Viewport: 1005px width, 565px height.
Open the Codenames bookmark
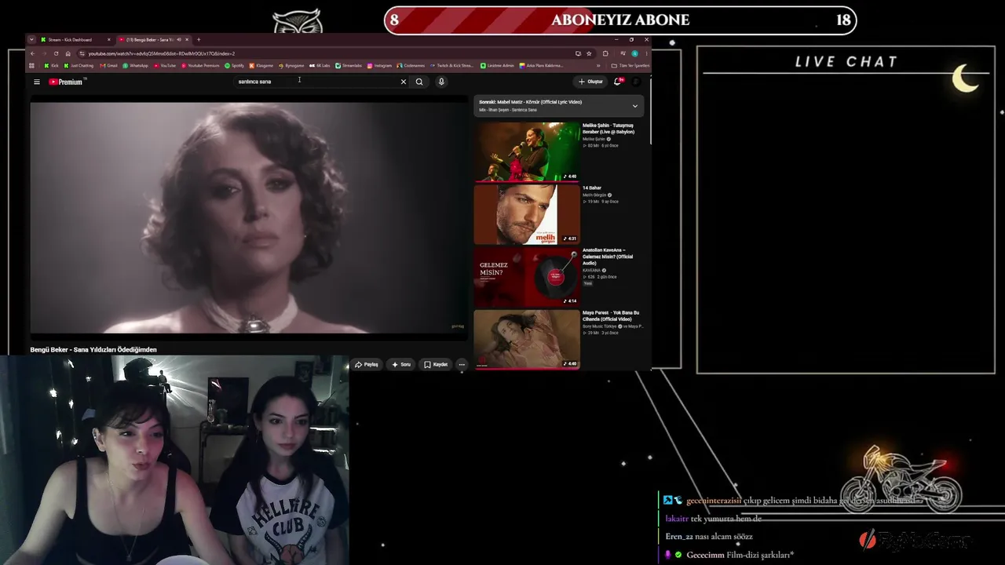pyautogui.click(x=411, y=66)
